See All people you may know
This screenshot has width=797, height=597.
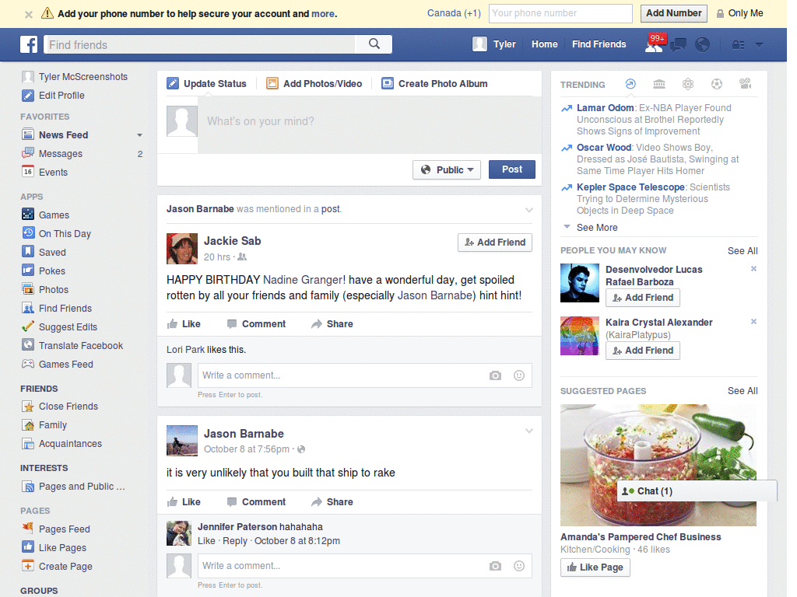coord(743,251)
